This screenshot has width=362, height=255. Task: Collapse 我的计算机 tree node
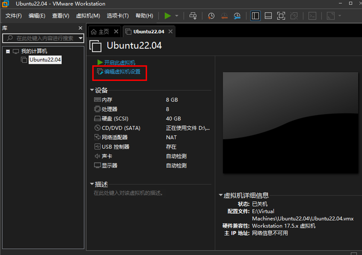tap(8, 51)
